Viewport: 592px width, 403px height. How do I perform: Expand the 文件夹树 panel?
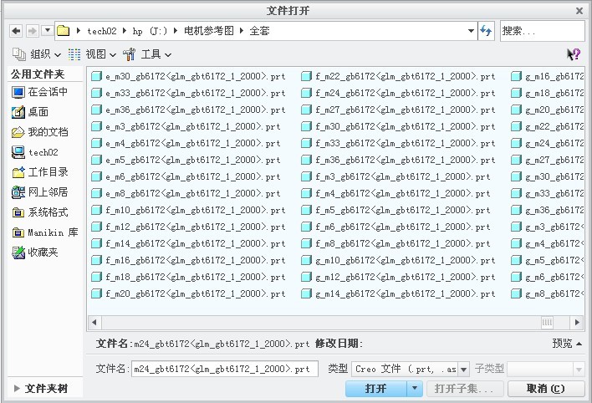pyautogui.click(x=41, y=388)
